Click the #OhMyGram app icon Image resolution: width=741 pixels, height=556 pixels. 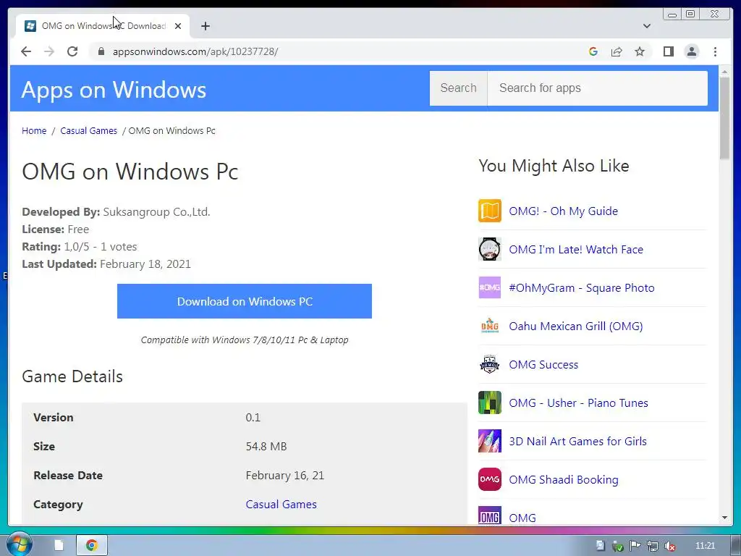pos(490,287)
